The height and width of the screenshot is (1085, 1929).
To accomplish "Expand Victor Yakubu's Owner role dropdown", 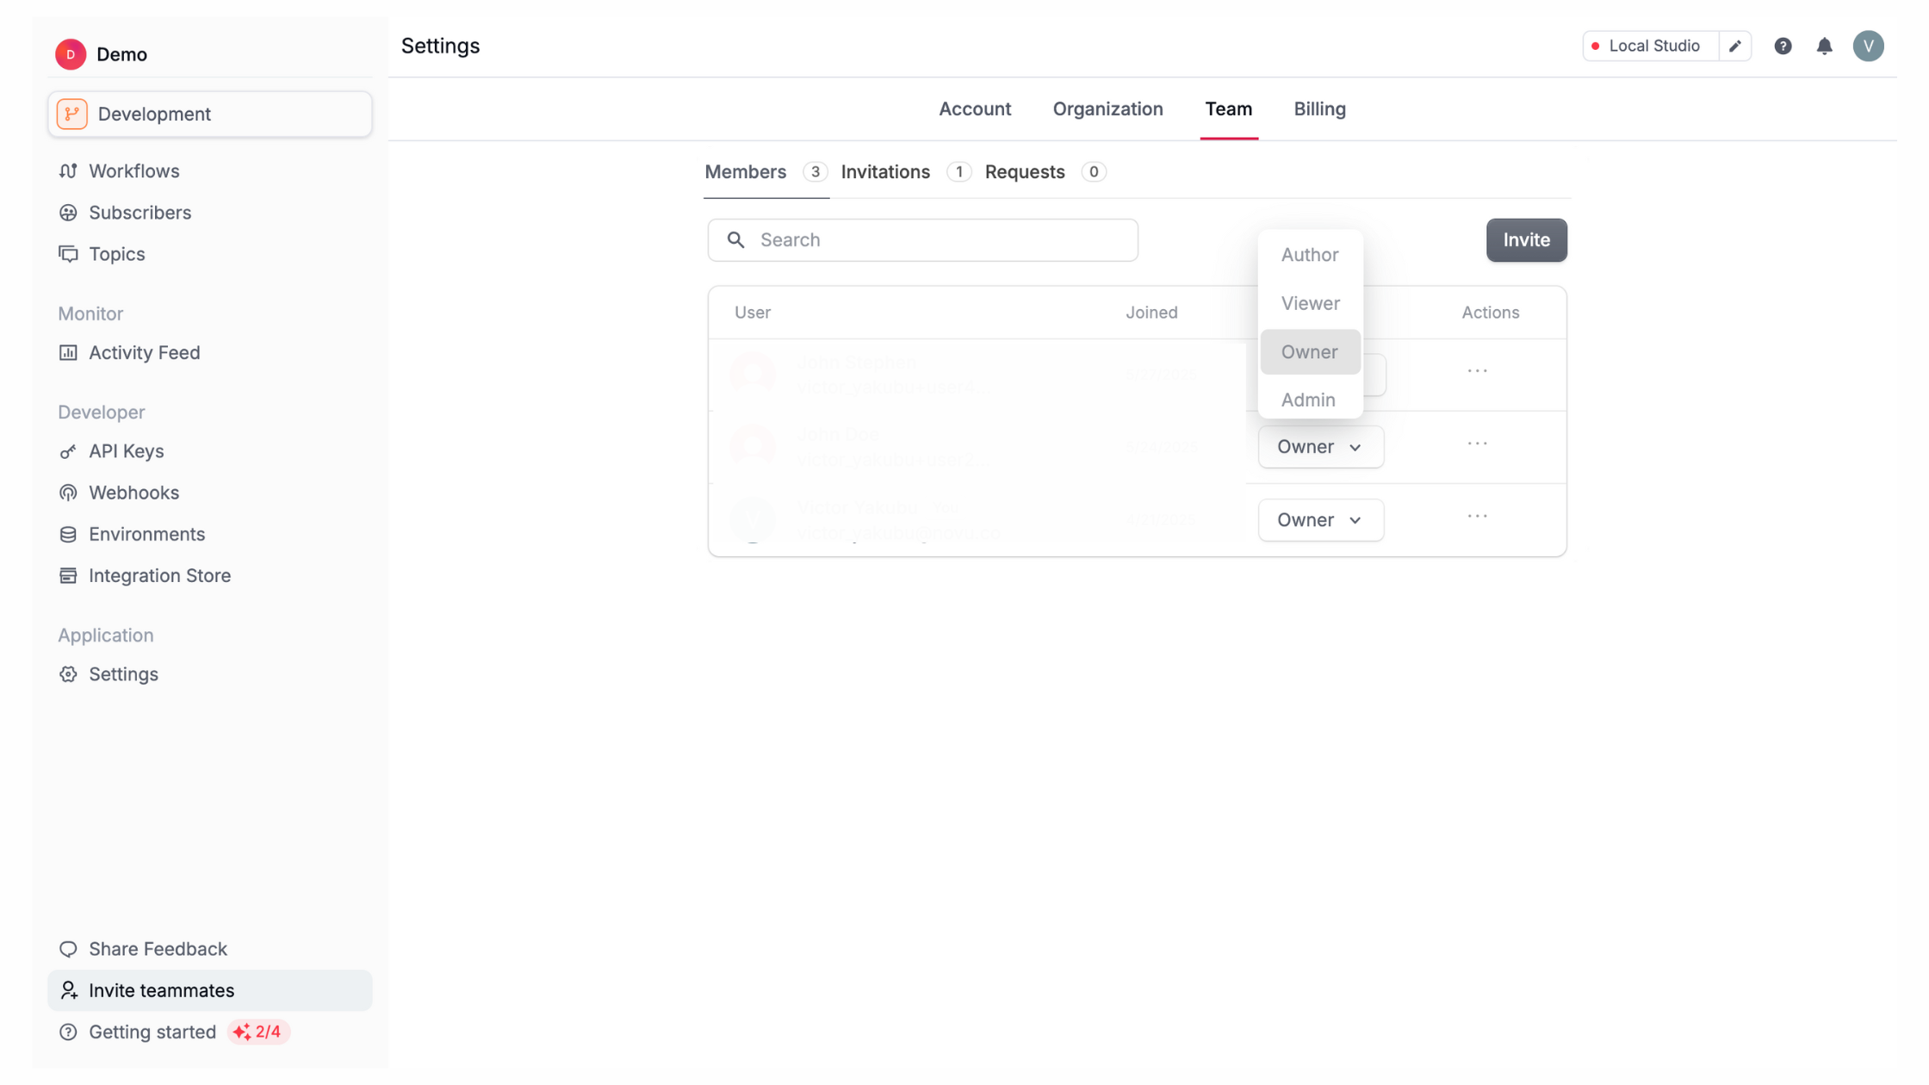I will [1320, 520].
